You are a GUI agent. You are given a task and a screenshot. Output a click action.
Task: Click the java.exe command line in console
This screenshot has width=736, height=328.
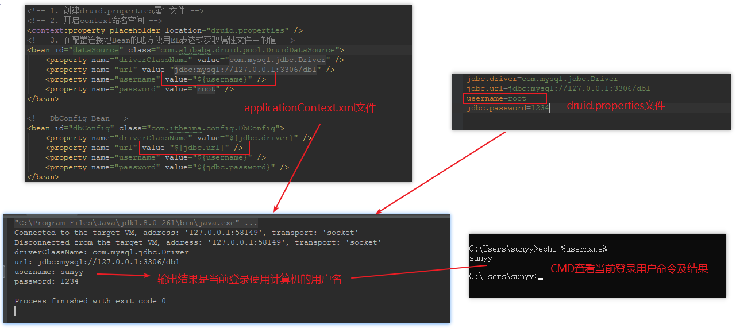[136, 223]
